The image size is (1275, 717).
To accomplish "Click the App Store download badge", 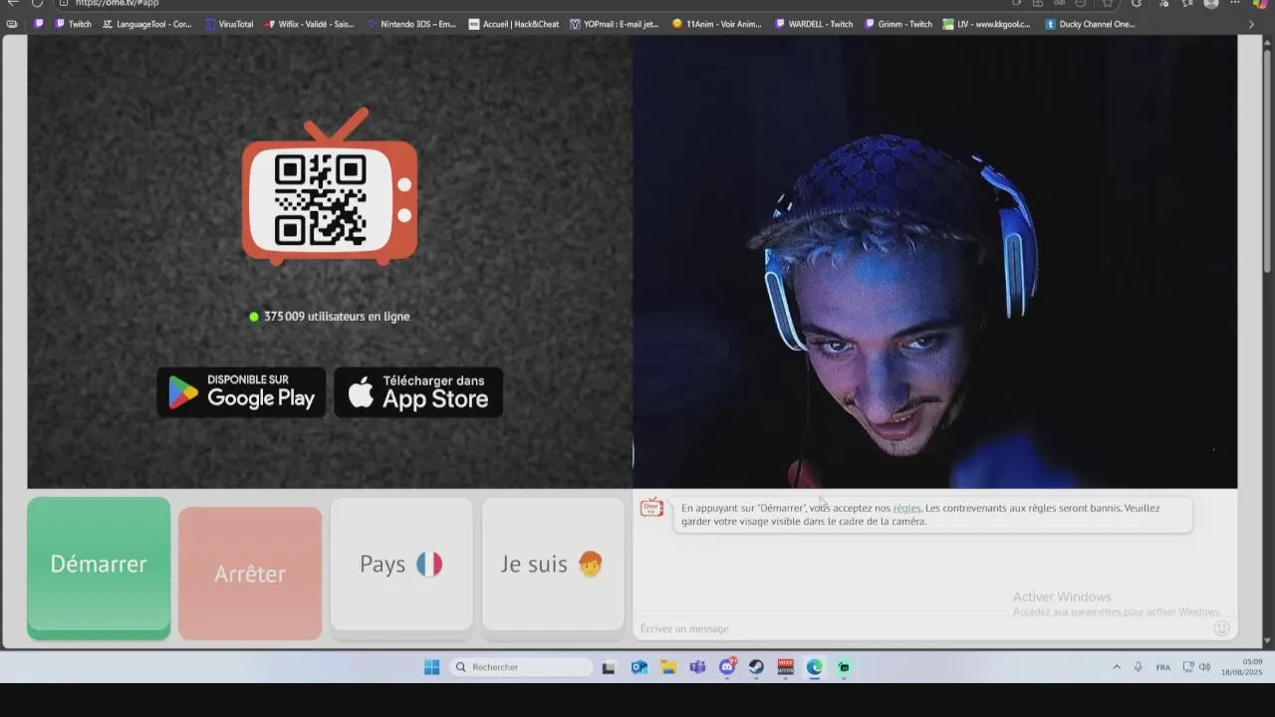I will coord(418,392).
